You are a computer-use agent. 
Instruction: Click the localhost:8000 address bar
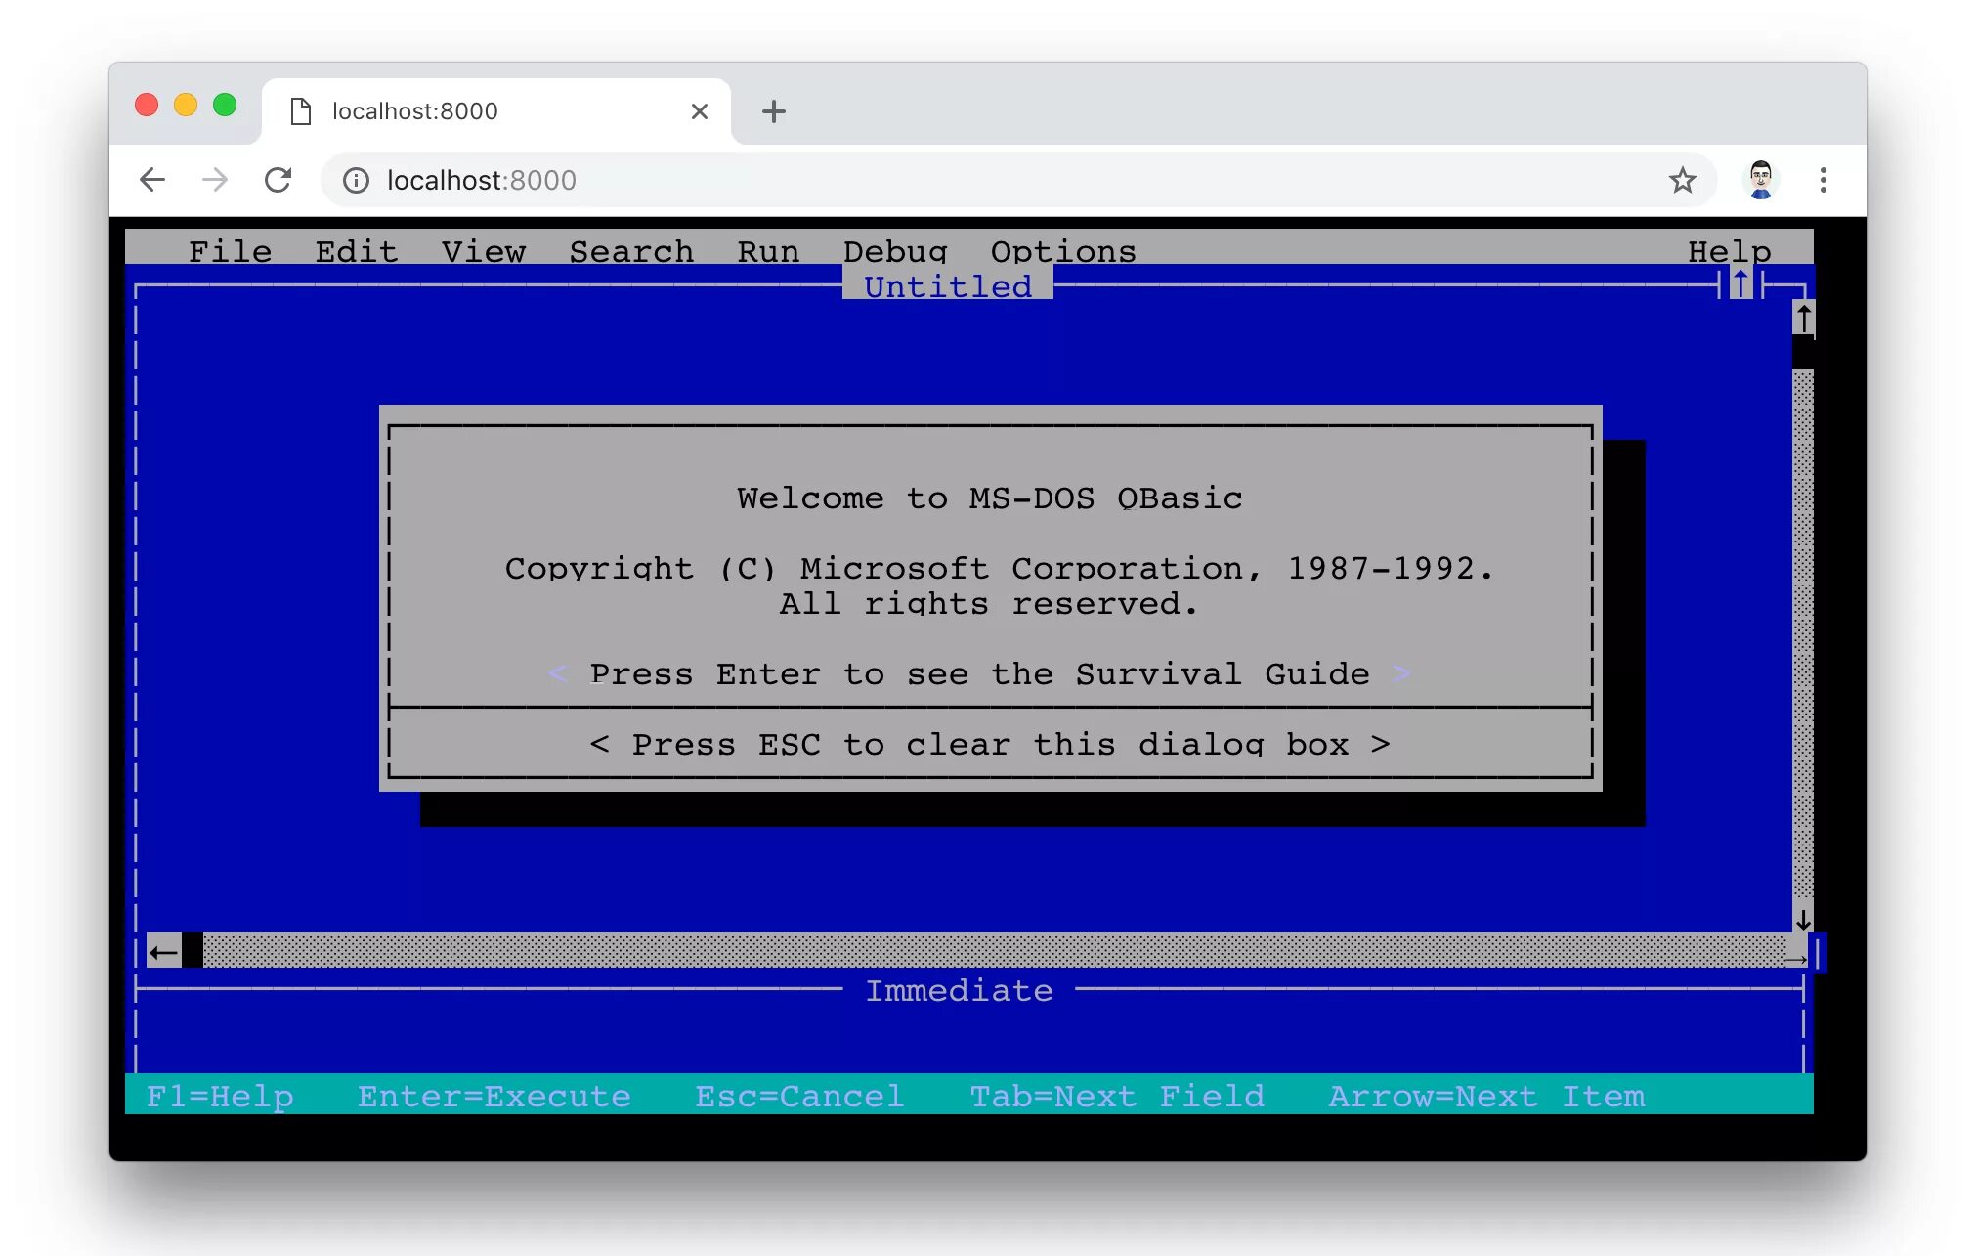[x=880, y=180]
